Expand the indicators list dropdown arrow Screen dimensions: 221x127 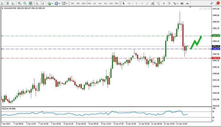click(x=52, y=4)
